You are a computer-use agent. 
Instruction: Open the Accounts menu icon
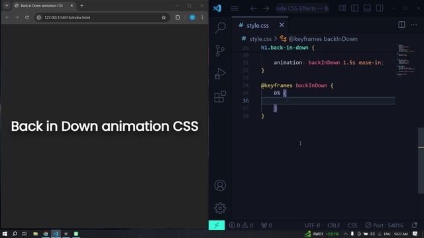220,185
